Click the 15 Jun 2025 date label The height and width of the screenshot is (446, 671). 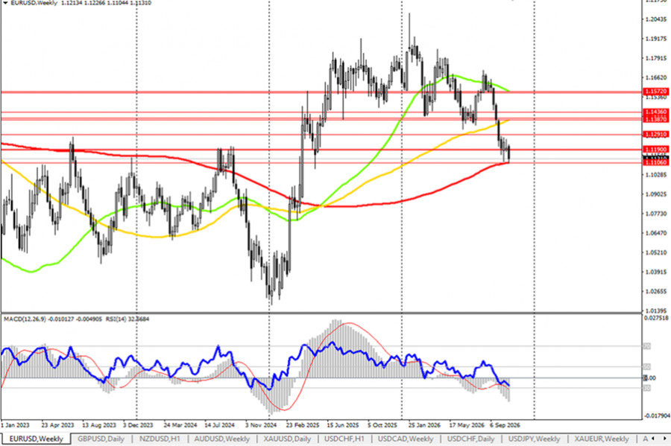[x=343, y=425]
